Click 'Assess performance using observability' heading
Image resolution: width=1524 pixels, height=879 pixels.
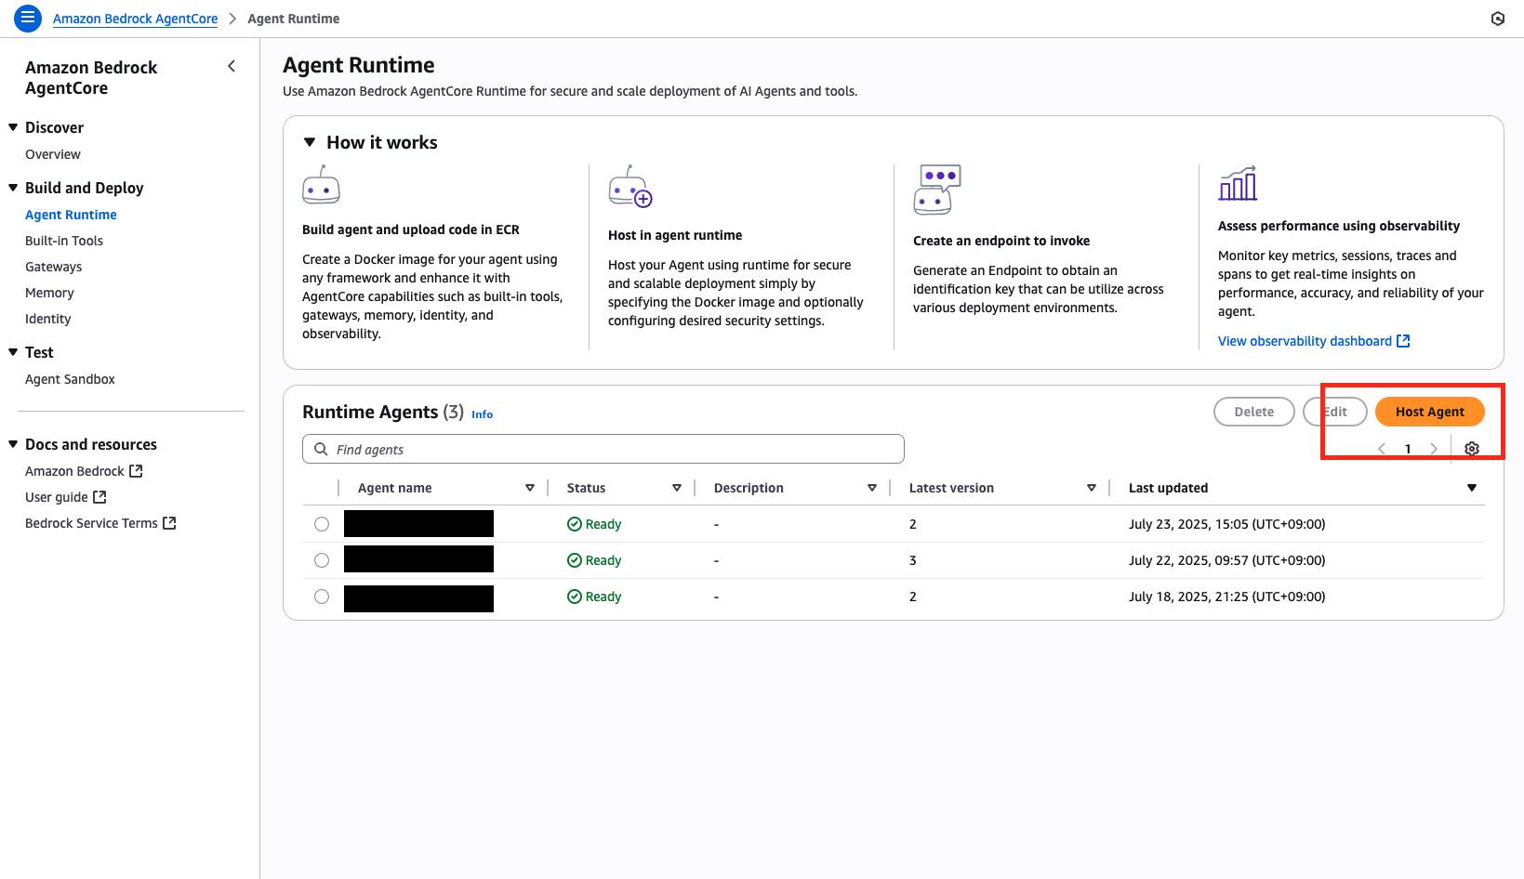tap(1339, 226)
